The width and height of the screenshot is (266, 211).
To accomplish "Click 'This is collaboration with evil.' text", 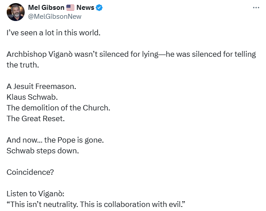I will [132, 204].
